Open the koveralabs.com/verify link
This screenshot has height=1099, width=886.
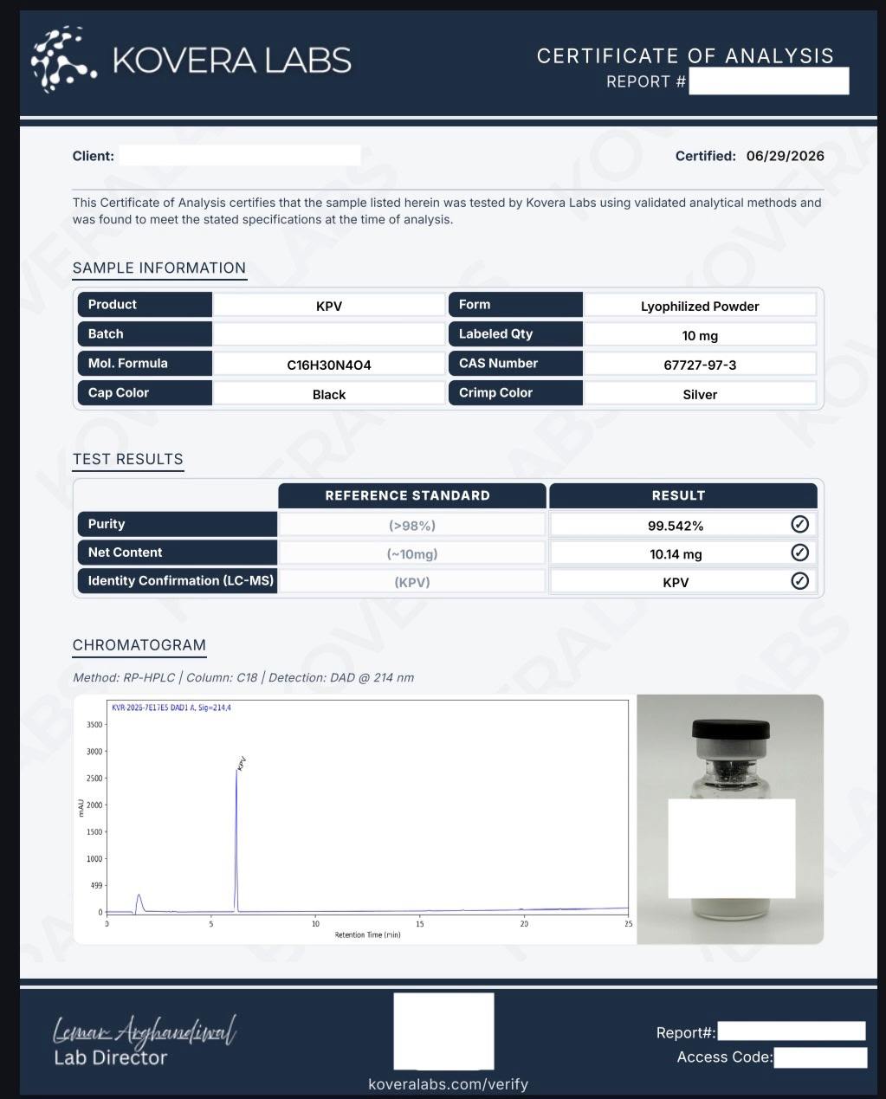[448, 1084]
